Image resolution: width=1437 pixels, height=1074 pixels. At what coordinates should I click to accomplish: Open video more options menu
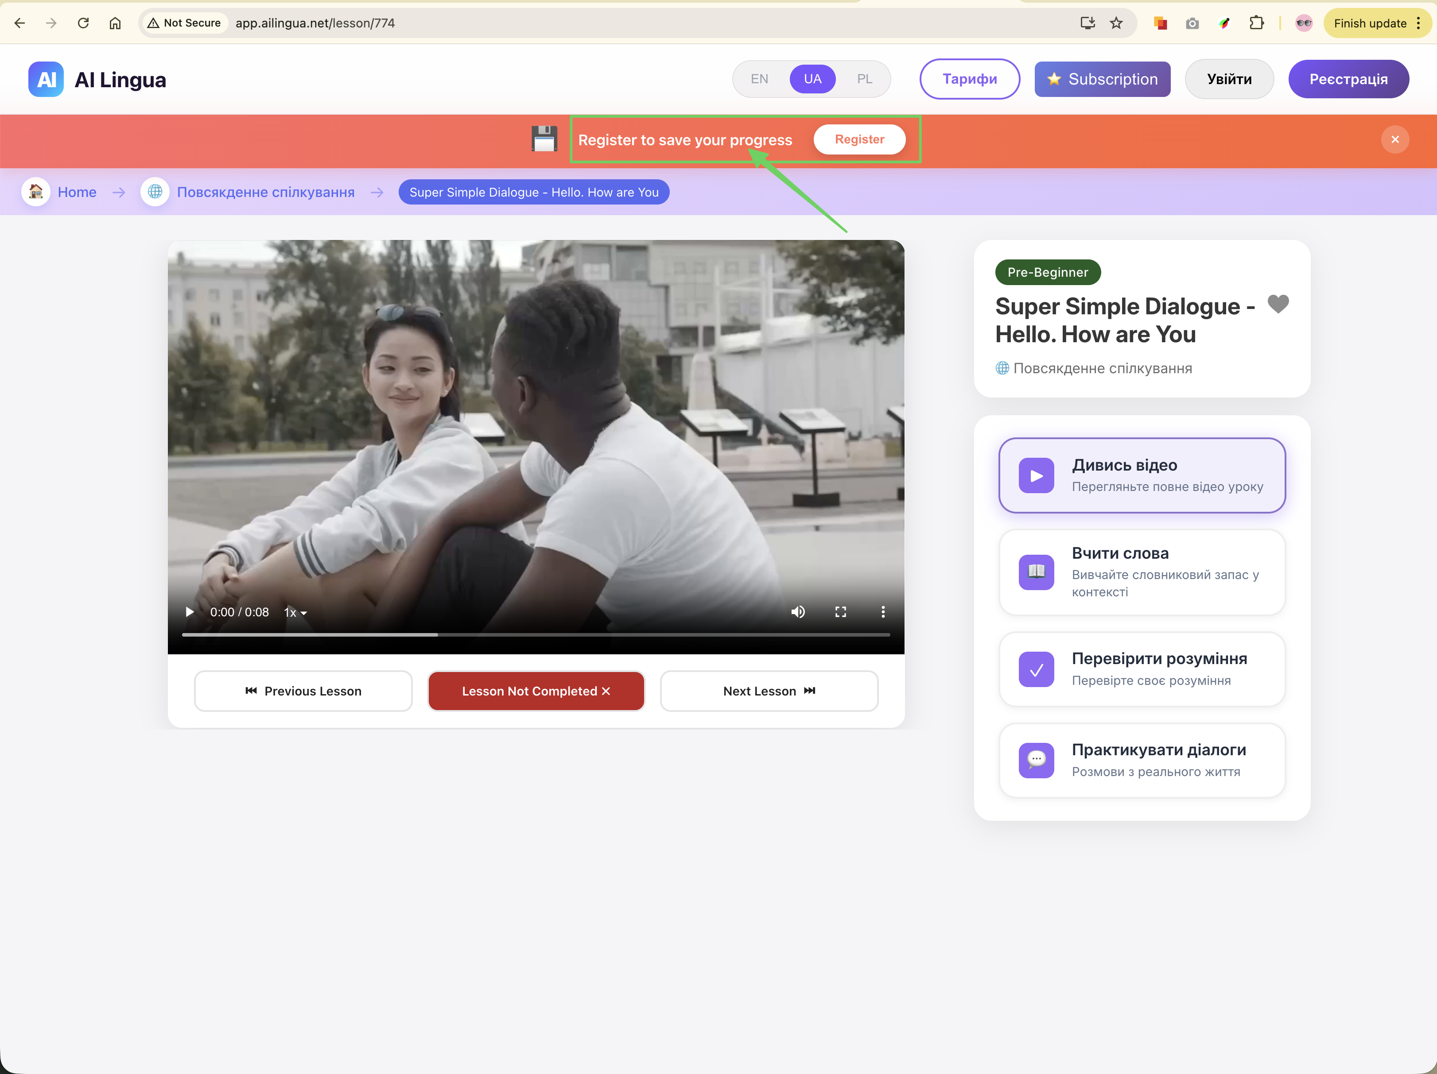(882, 612)
